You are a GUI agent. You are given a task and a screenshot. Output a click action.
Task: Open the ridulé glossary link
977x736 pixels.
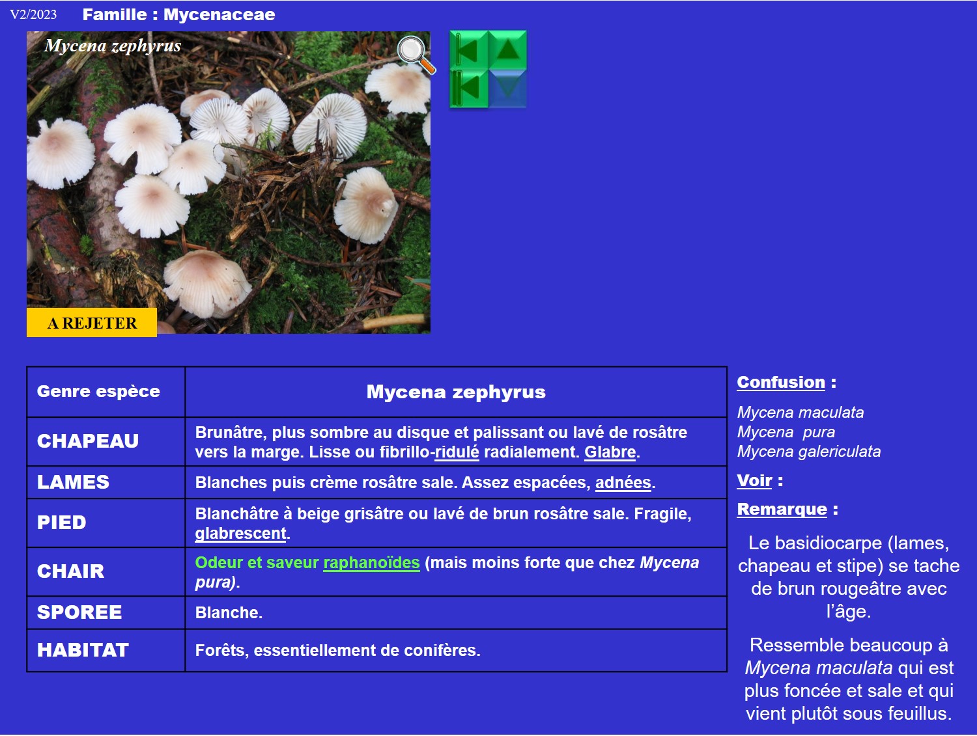point(457,452)
